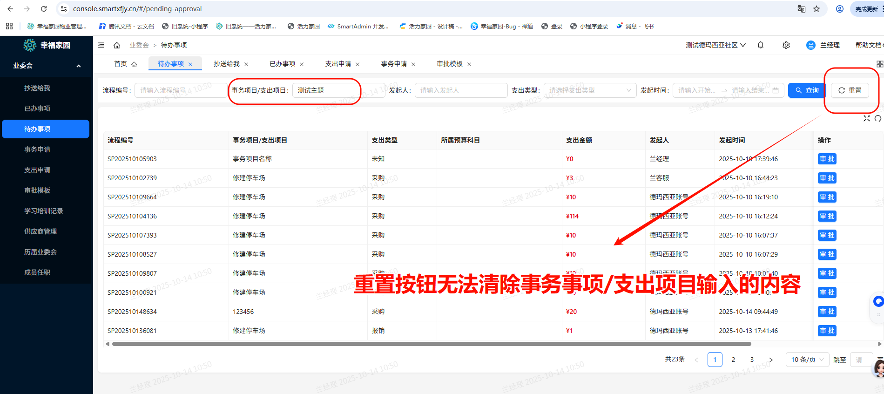Open 供应商管理 in the sidebar
The width and height of the screenshot is (884, 394).
click(x=40, y=231)
